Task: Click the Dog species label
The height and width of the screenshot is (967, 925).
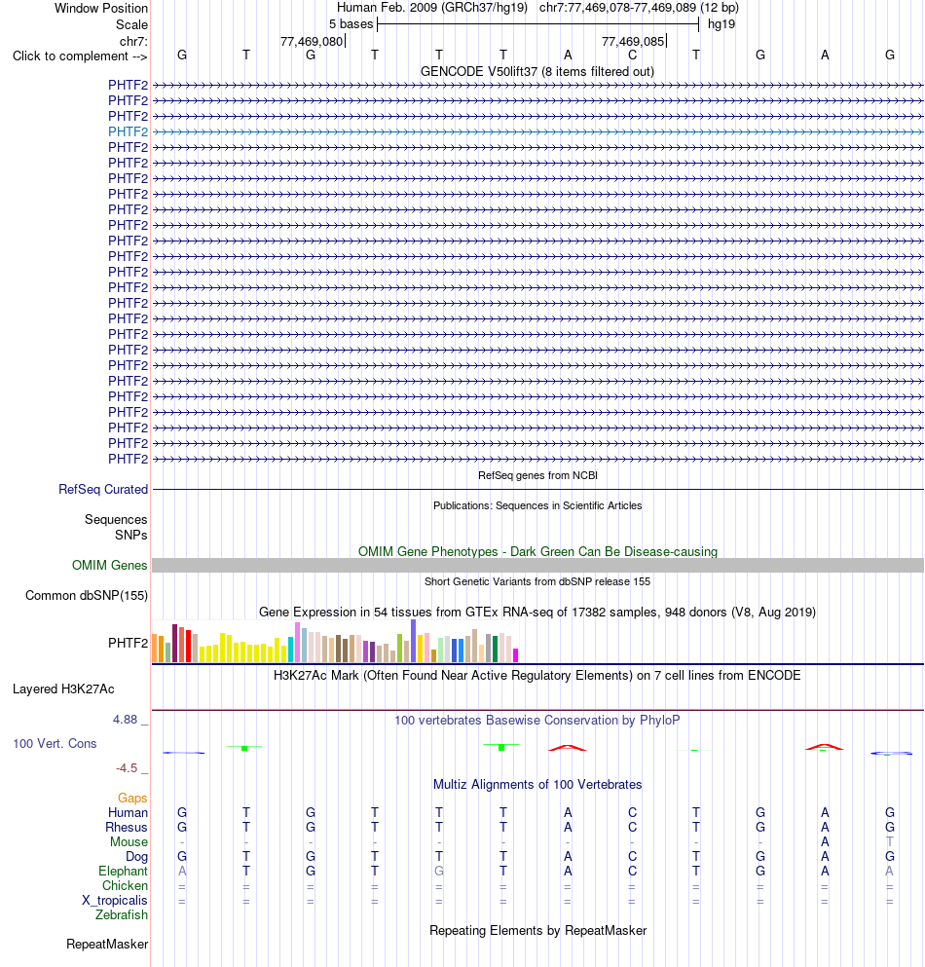Action: click(x=137, y=857)
